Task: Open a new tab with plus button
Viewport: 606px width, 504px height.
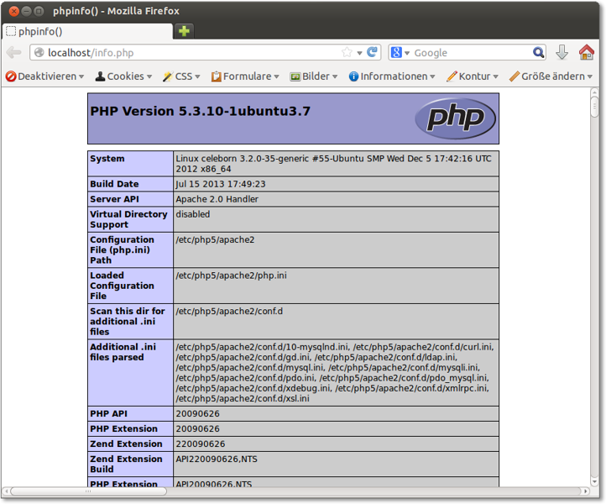Action: 184,31
